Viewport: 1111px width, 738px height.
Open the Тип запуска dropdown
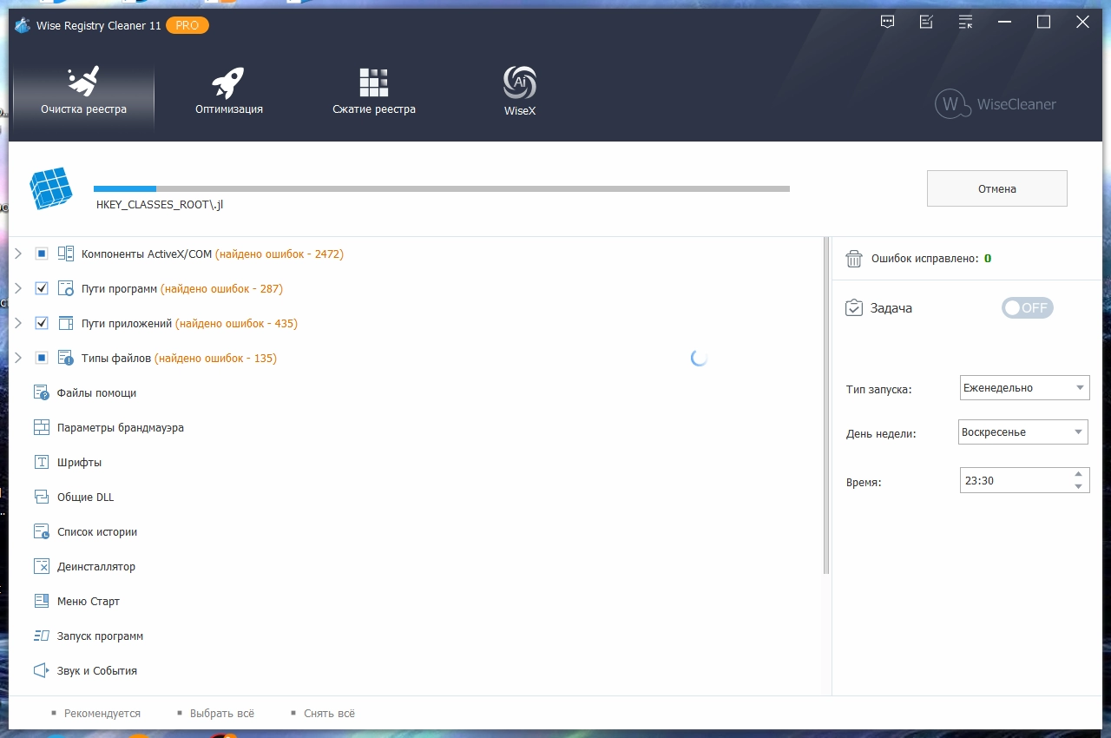pyautogui.click(x=1025, y=388)
